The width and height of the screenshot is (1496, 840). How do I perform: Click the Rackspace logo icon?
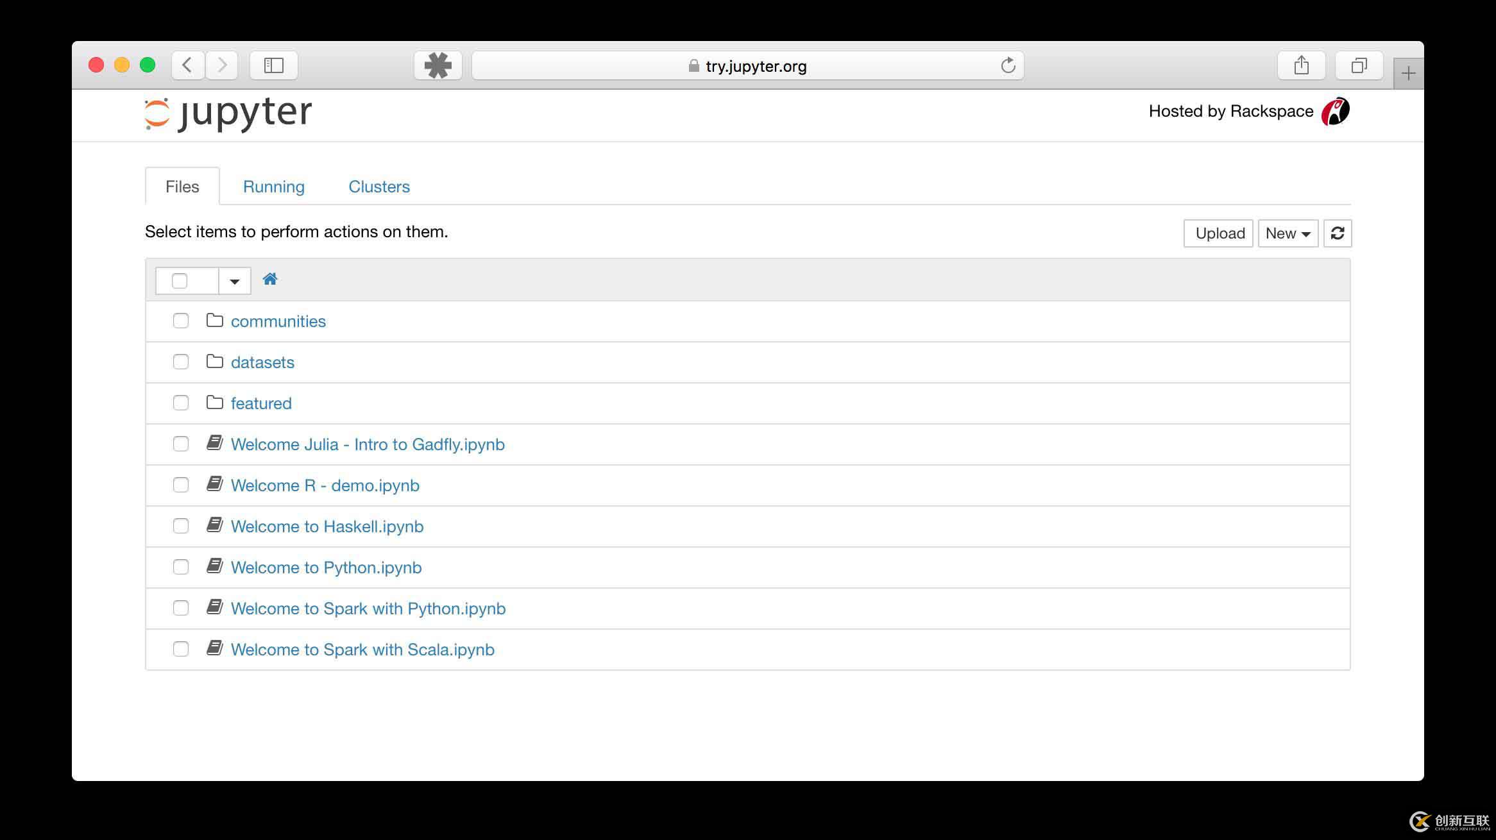click(1336, 112)
